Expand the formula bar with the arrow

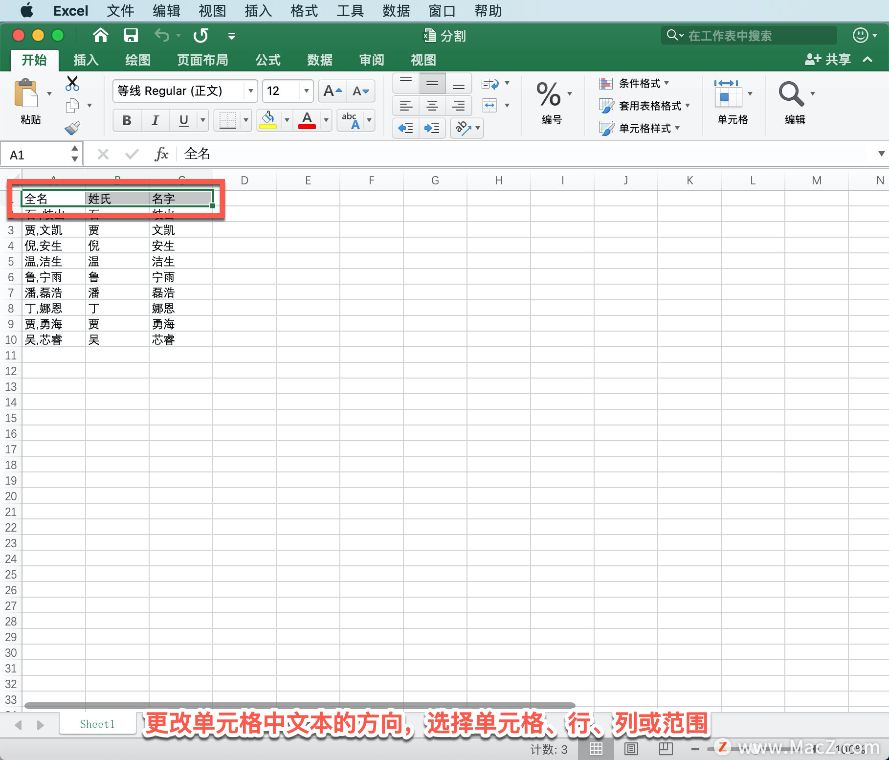[881, 154]
